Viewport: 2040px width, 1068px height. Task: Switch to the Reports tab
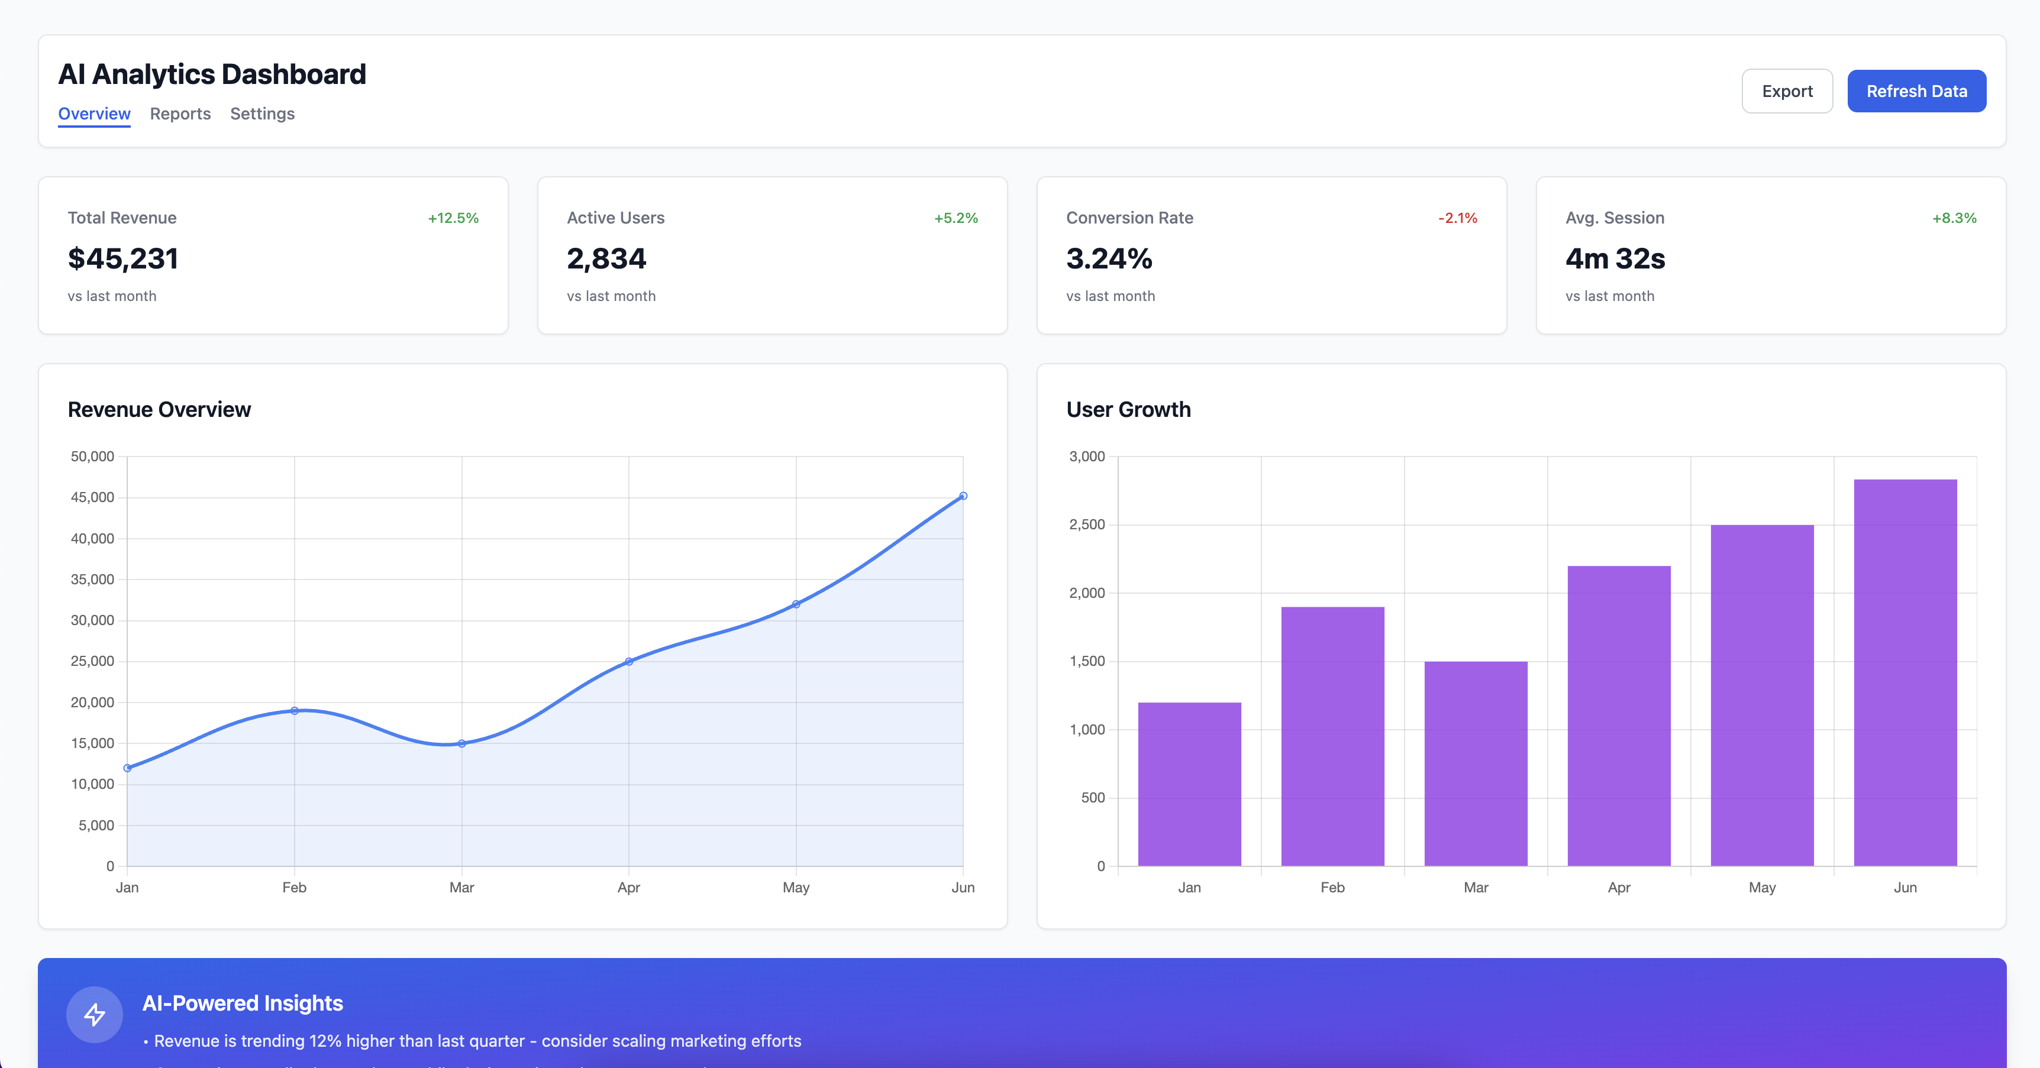click(180, 113)
